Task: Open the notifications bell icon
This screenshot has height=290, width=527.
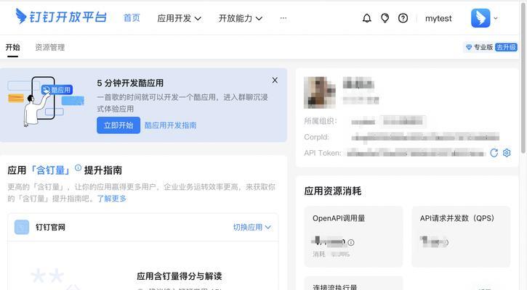Action: pyautogui.click(x=366, y=18)
